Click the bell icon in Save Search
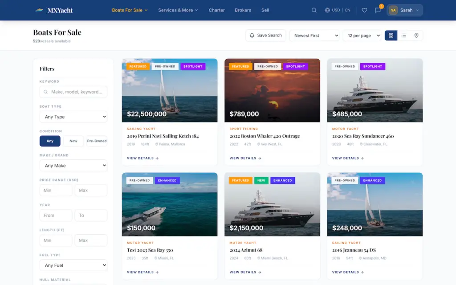 coord(252,36)
